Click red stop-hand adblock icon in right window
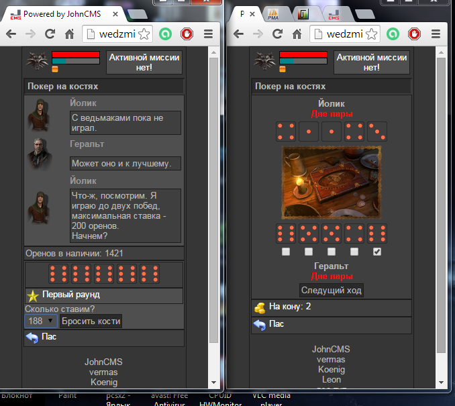Image resolution: width=455 pixels, height=406 pixels. pos(414,34)
